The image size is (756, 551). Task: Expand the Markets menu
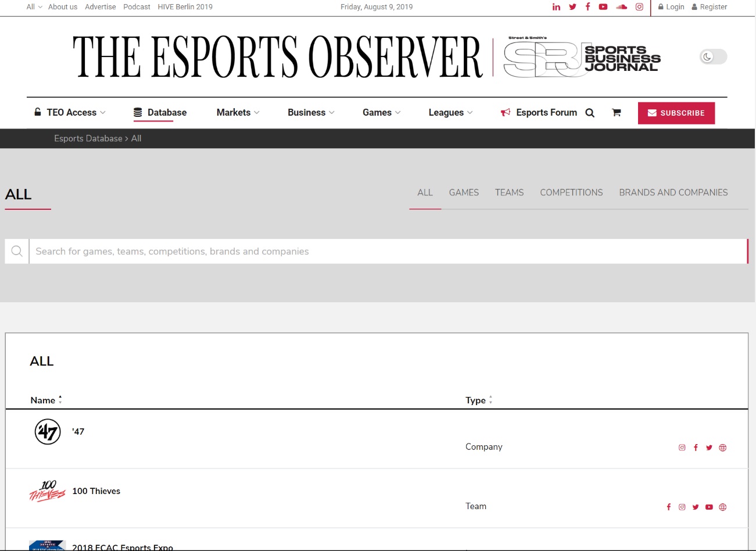point(238,113)
